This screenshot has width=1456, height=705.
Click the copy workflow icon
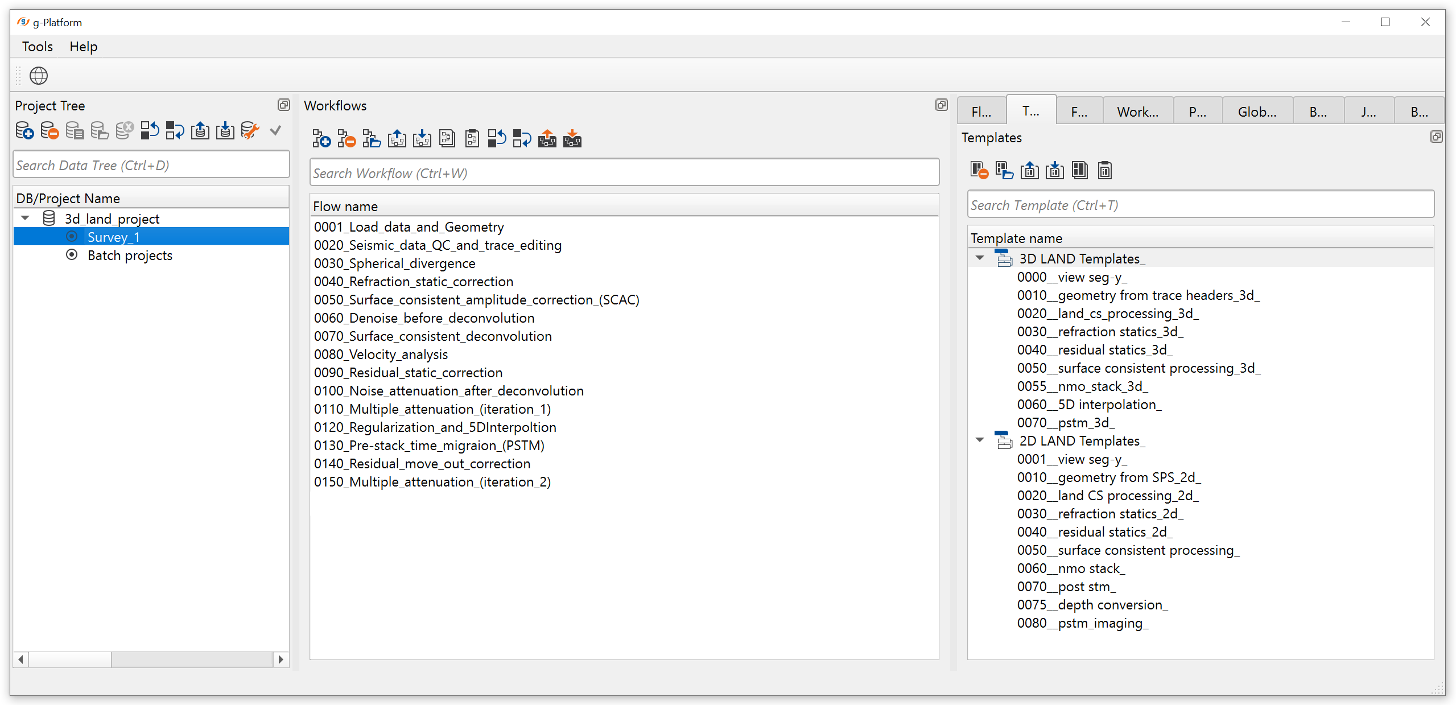447,139
